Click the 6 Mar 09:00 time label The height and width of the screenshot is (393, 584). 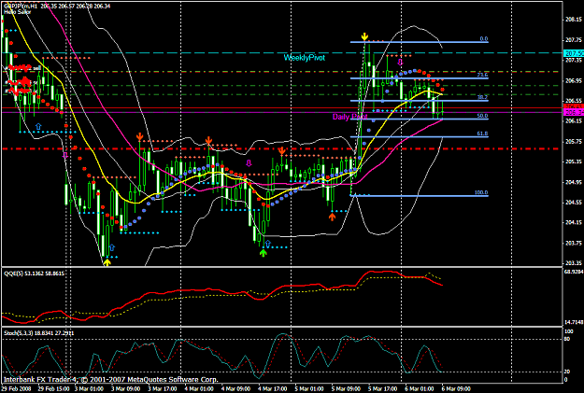pos(457,389)
